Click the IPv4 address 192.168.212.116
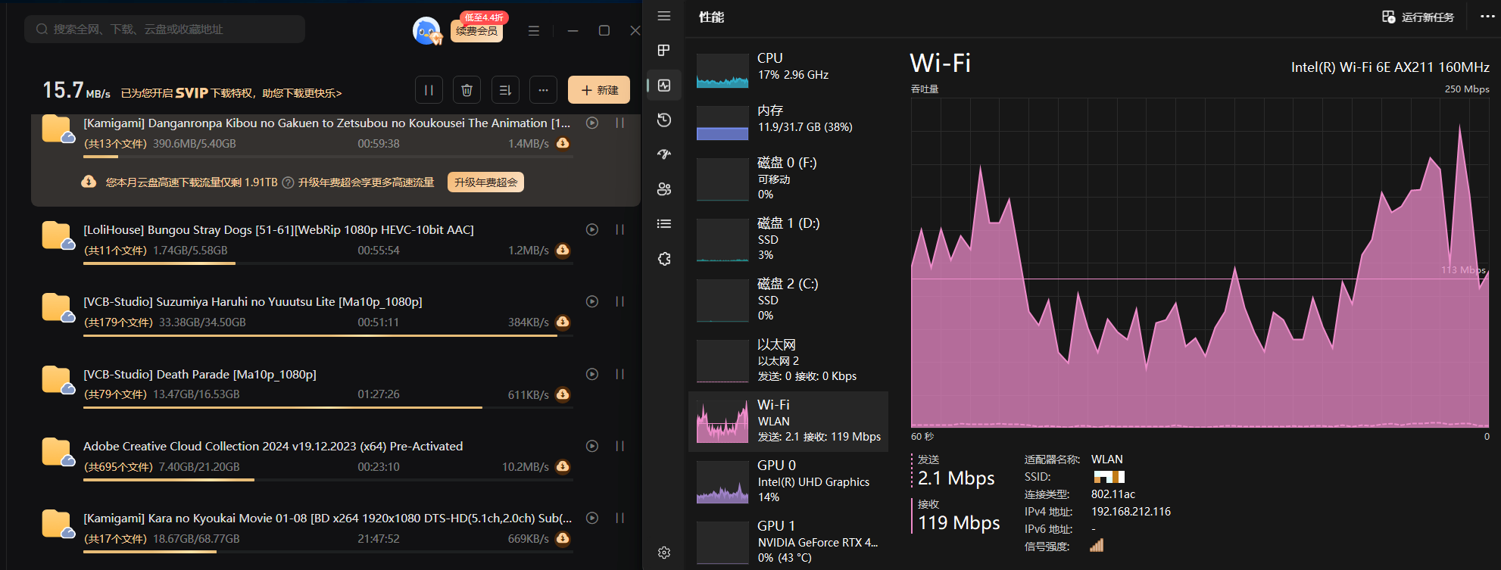 click(1131, 512)
